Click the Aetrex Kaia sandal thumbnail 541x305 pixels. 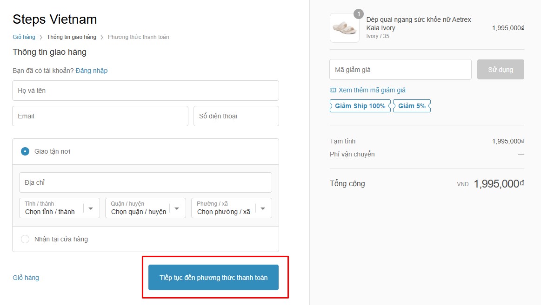tap(344, 28)
